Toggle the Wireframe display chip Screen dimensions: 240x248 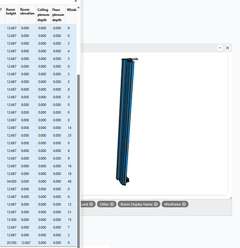175,204
